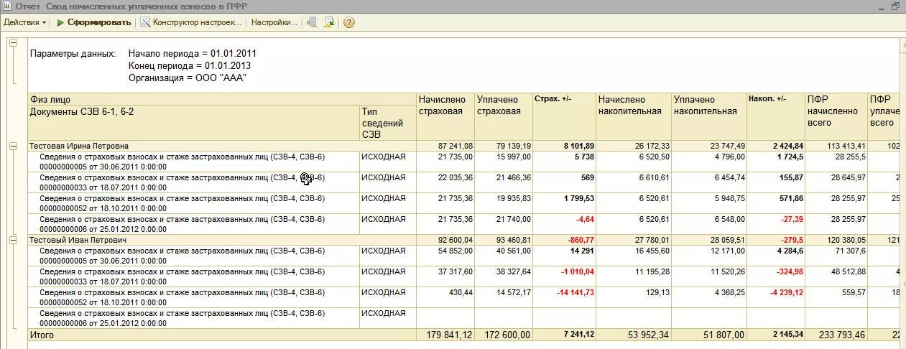Click the Уплачено страховая column header

click(x=504, y=117)
